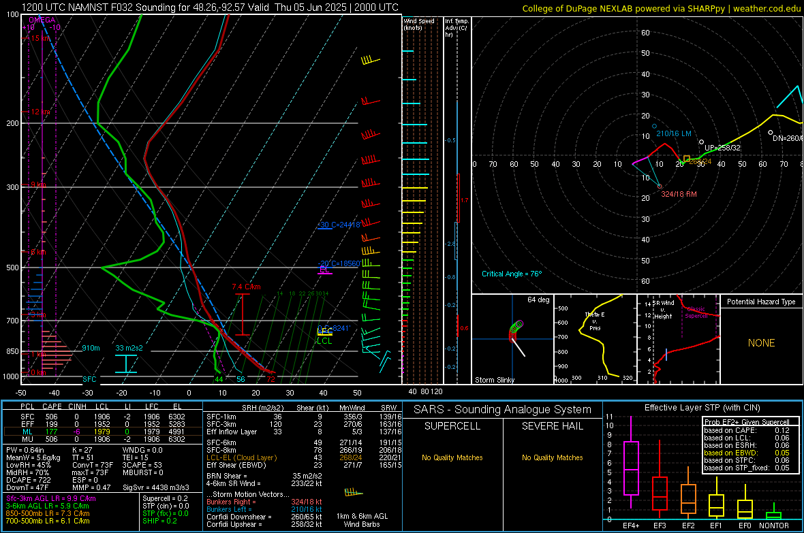Click 'No Quality Matches' under SUPERCELL

click(x=452, y=457)
